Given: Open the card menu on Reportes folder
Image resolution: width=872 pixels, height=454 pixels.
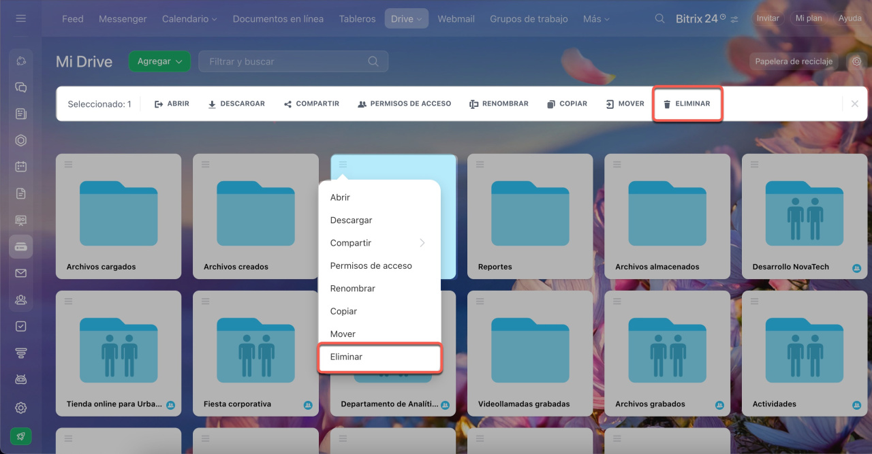Looking at the screenshot, I should tap(480, 164).
